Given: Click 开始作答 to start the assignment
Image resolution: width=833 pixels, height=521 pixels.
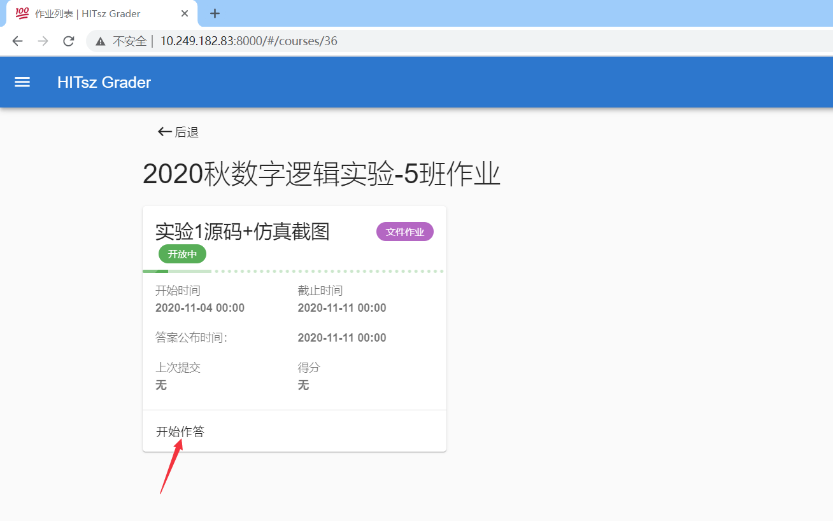Looking at the screenshot, I should tap(180, 431).
